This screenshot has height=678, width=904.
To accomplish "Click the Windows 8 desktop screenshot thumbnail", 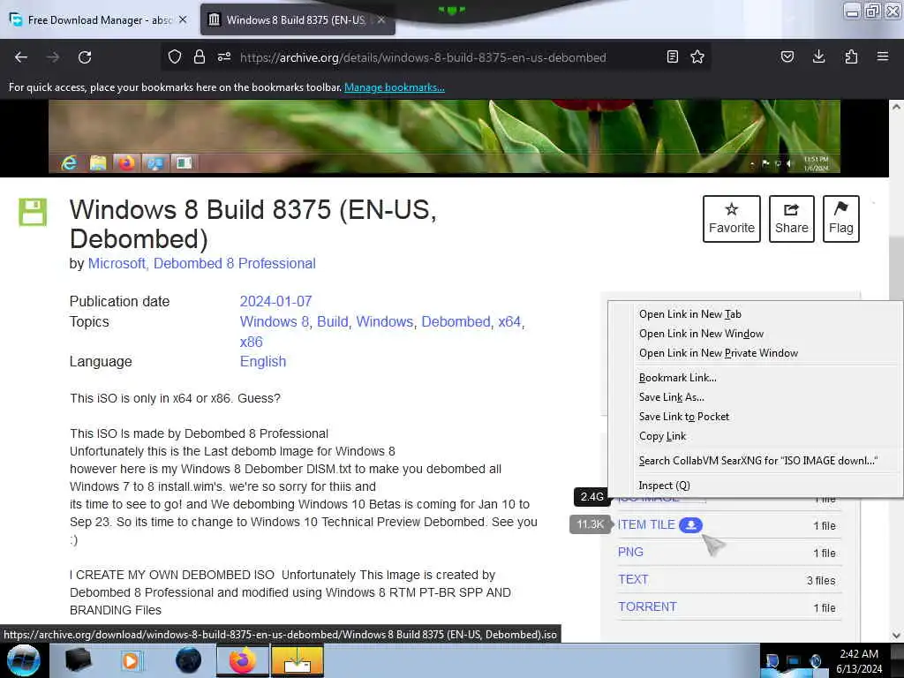I will [x=444, y=137].
